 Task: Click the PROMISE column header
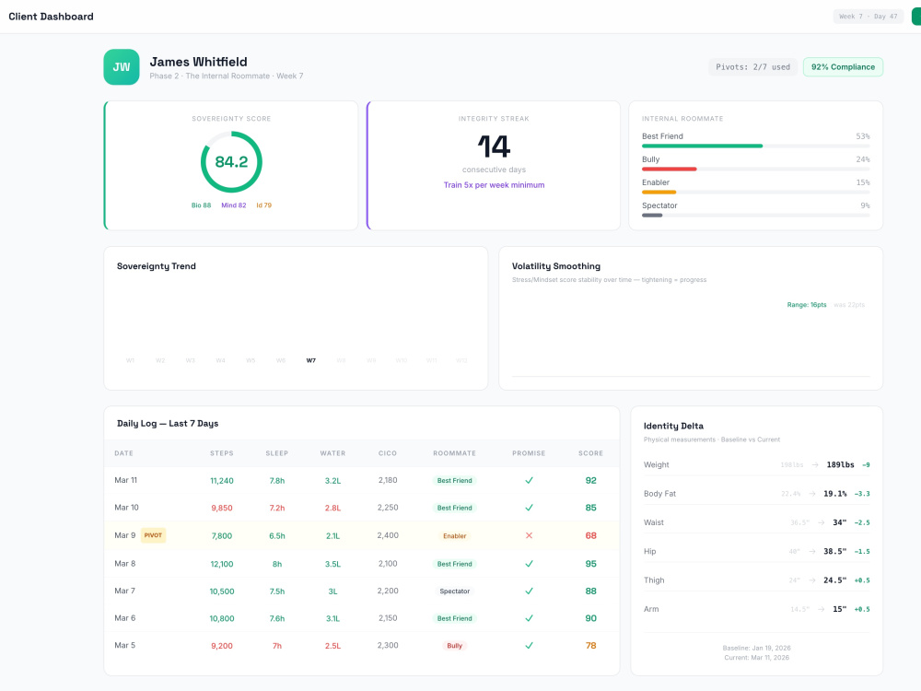click(529, 453)
